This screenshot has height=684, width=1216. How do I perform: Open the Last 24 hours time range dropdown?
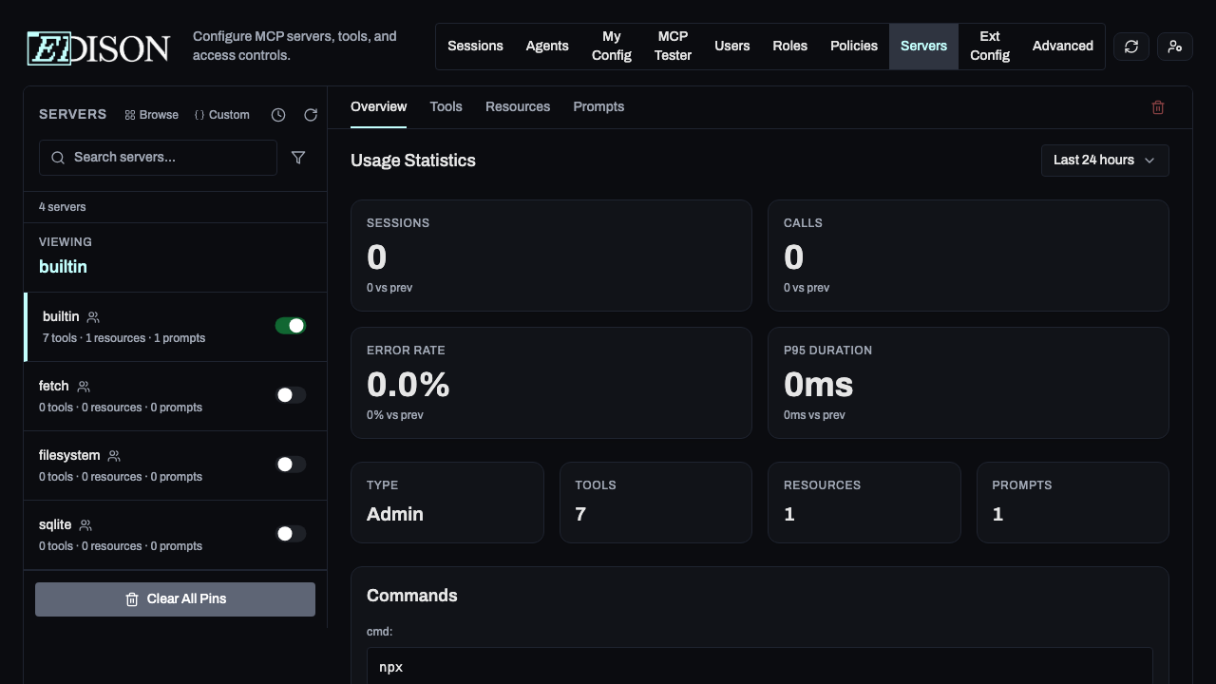coord(1105,160)
